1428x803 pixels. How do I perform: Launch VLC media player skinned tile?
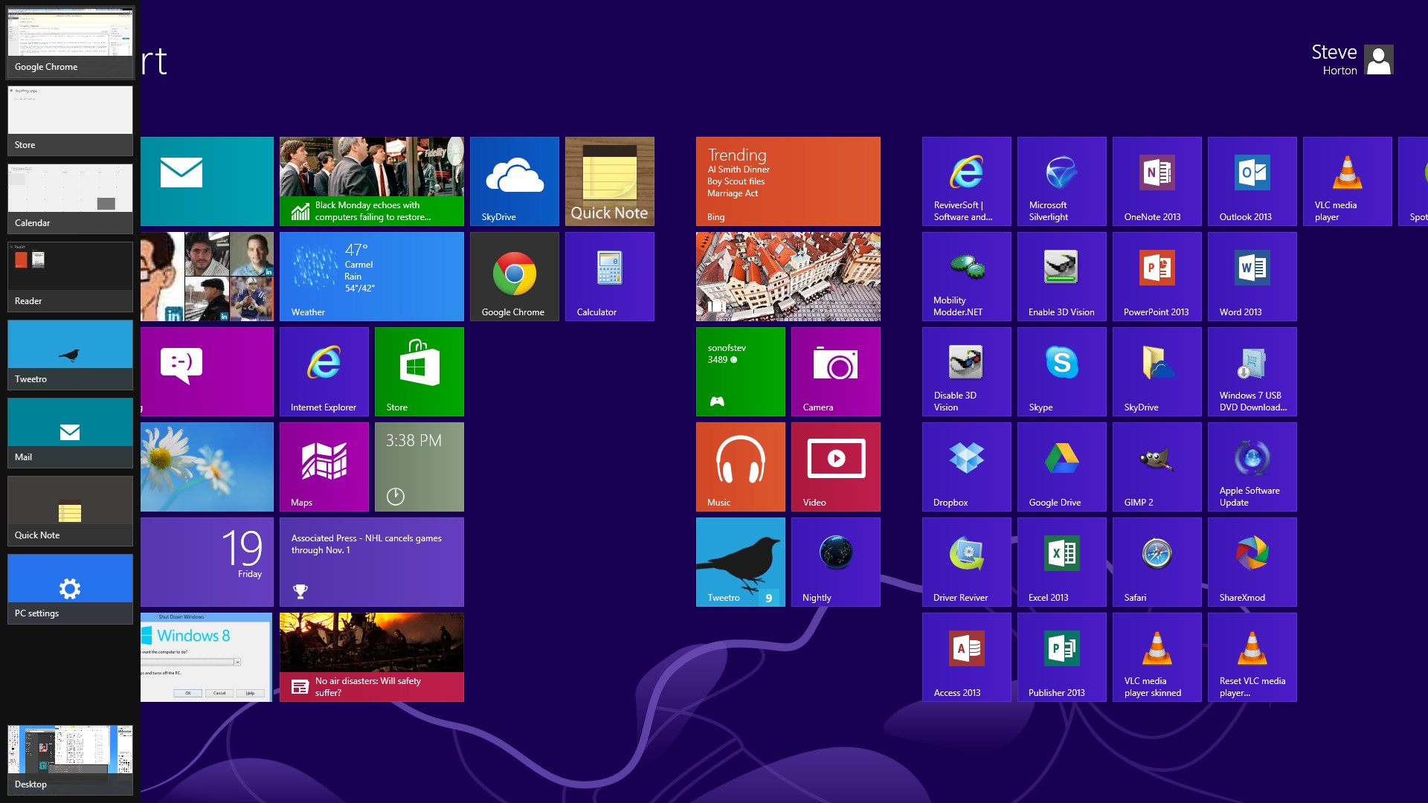[x=1157, y=657]
